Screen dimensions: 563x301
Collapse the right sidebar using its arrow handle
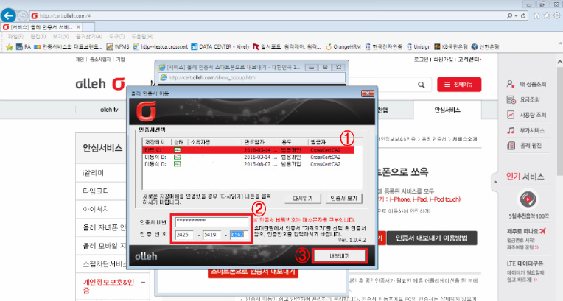coord(495,182)
